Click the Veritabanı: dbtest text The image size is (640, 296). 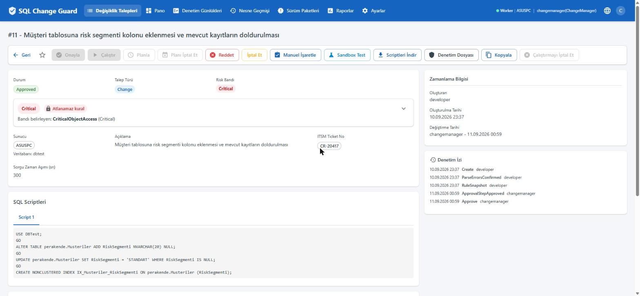[29, 154]
